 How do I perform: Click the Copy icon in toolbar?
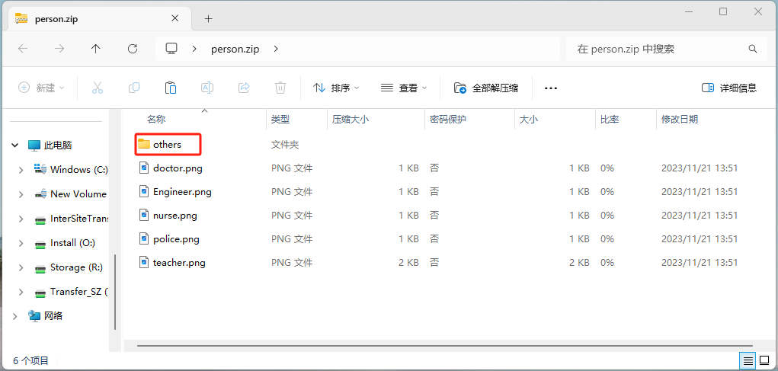(134, 88)
